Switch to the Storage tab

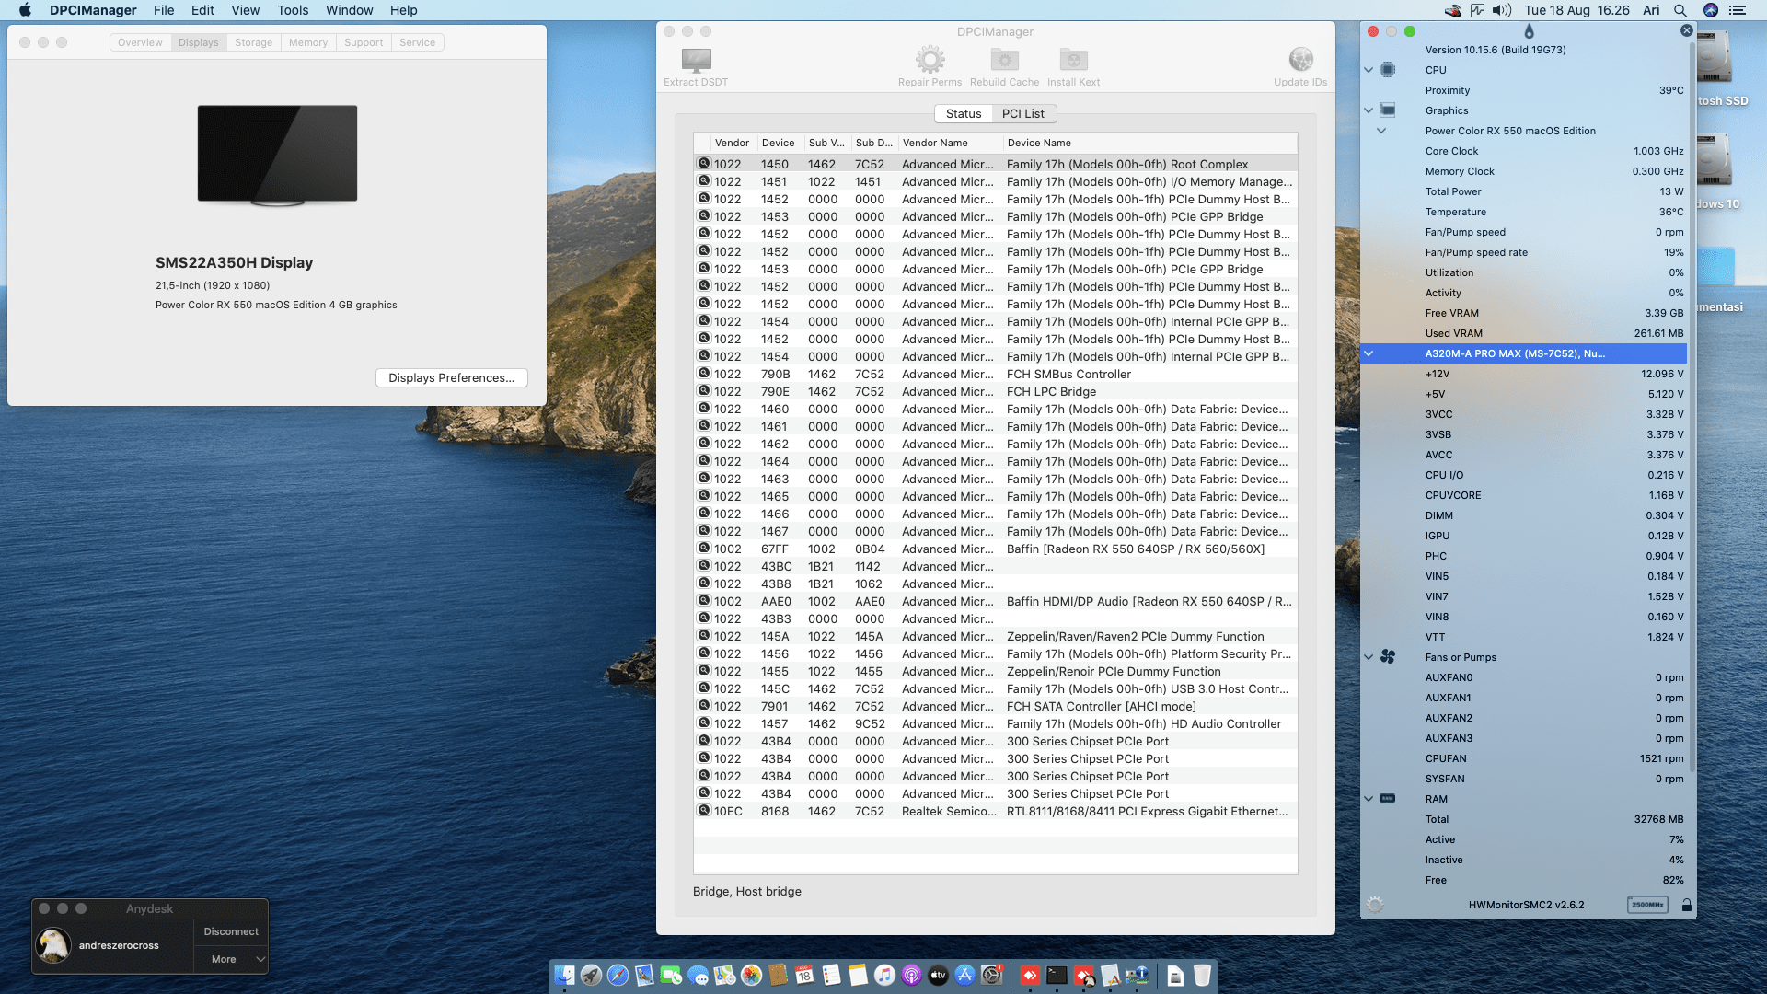[253, 42]
